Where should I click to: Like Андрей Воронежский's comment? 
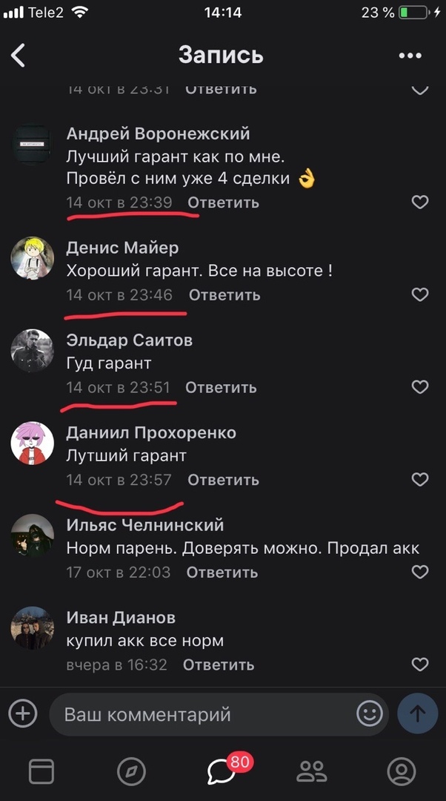420,202
